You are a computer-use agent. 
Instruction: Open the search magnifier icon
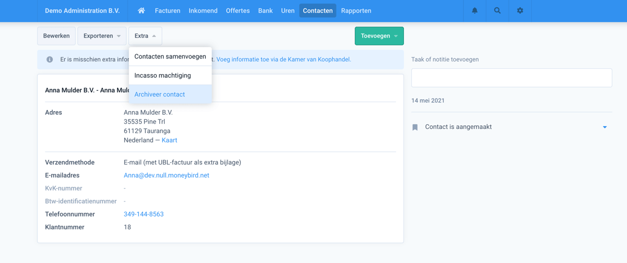point(497,10)
